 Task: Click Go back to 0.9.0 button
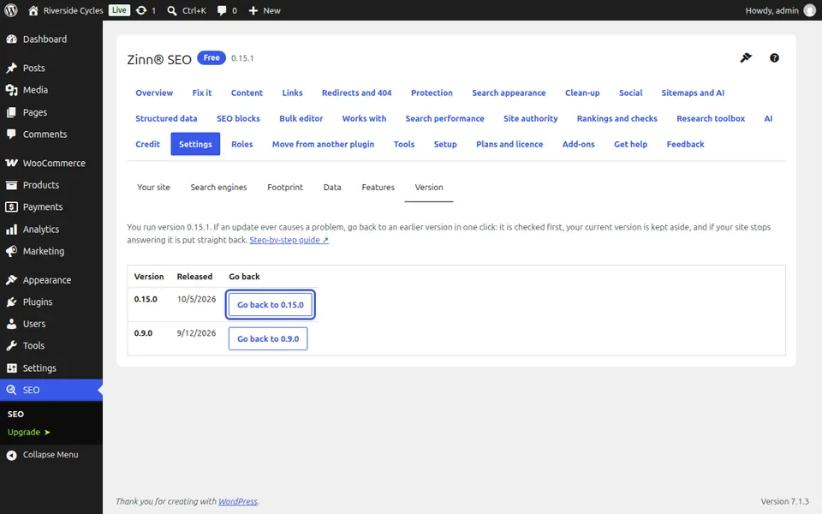click(x=268, y=339)
